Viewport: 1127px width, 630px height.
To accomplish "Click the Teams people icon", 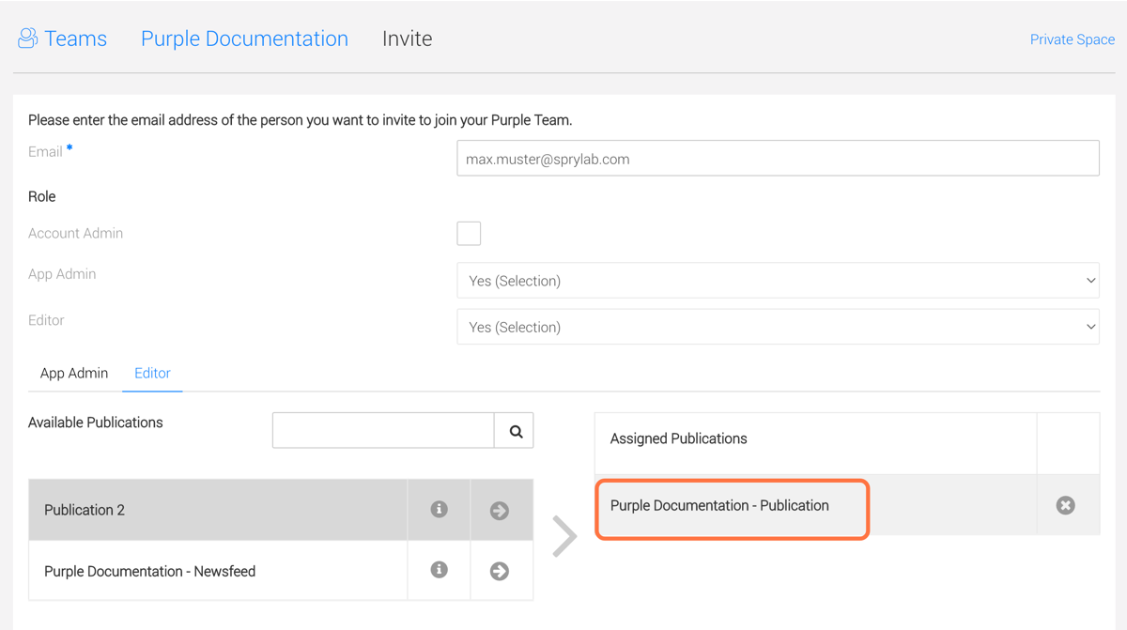I will (x=27, y=38).
